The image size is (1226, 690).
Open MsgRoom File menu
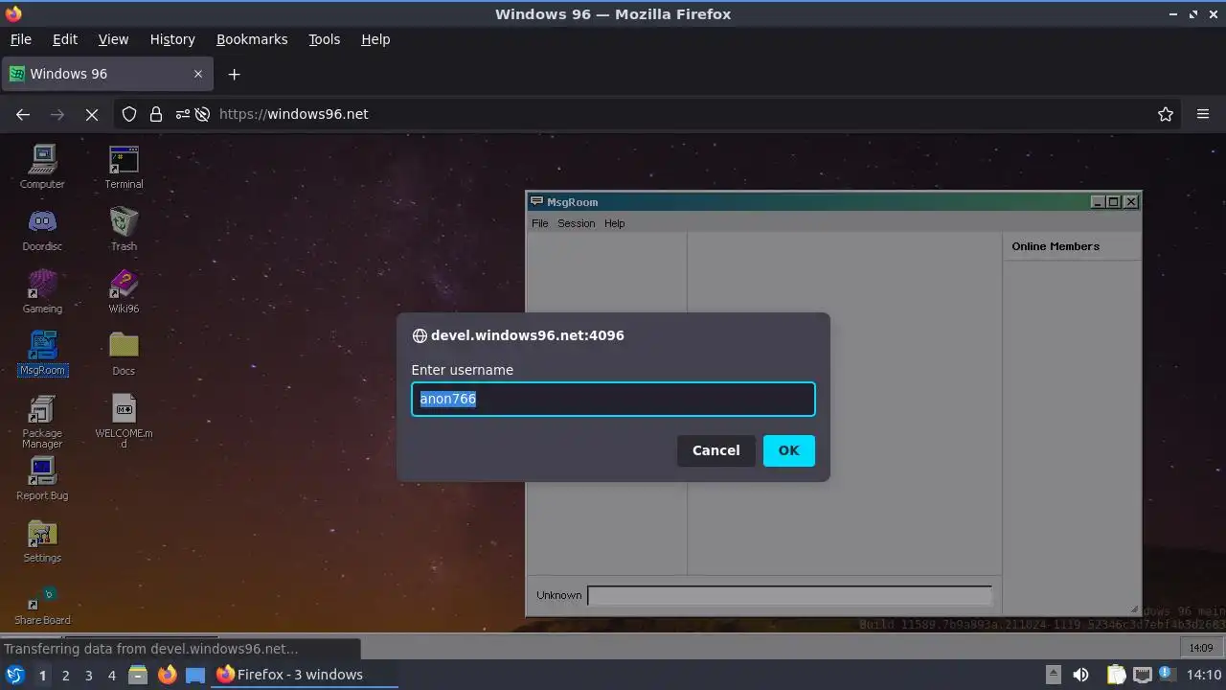click(540, 223)
